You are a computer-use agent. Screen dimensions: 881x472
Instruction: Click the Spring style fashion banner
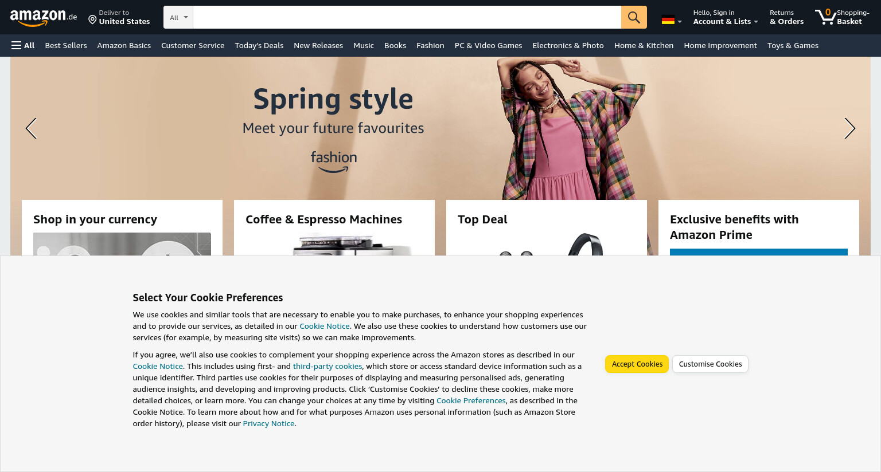(440, 128)
